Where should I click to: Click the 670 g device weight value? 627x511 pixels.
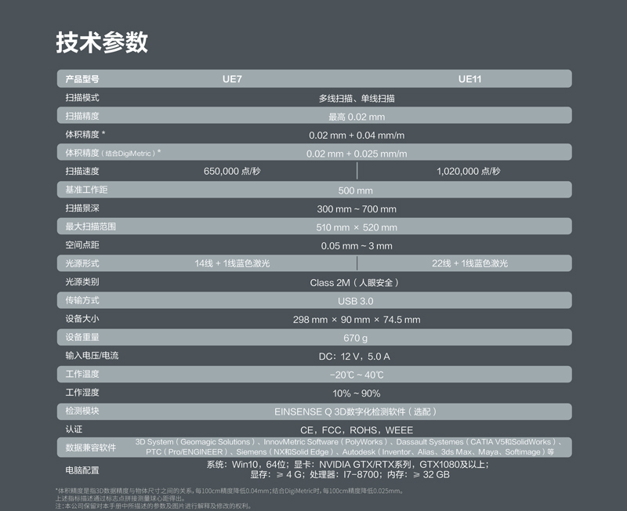pyautogui.click(x=356, y=338)
